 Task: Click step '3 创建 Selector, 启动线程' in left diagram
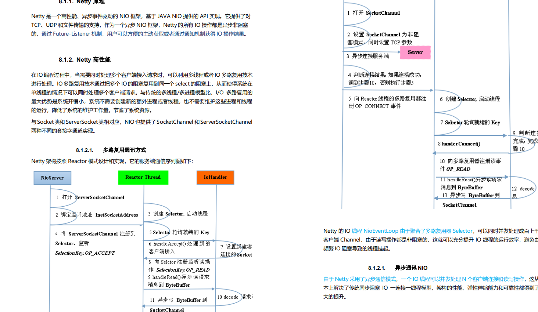click(x=178, y=214)
